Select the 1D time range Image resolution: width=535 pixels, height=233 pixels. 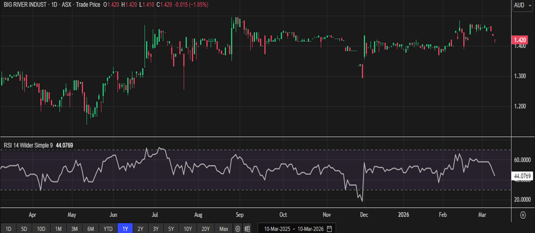(x=8, y=229)
